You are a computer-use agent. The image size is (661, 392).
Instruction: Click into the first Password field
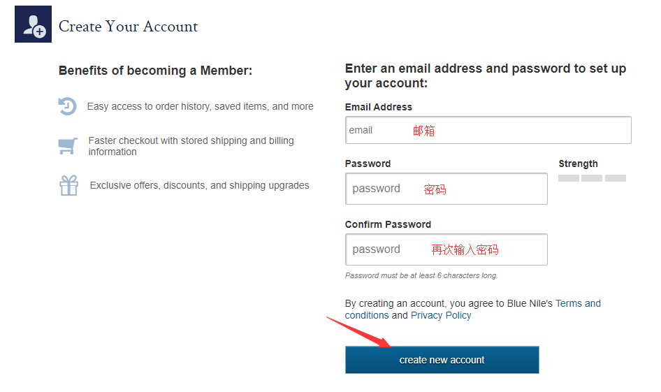point(446,189)
